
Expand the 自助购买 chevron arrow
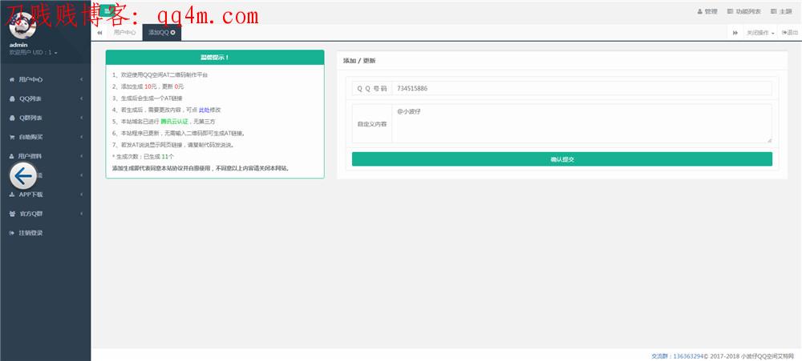point(81,137)
